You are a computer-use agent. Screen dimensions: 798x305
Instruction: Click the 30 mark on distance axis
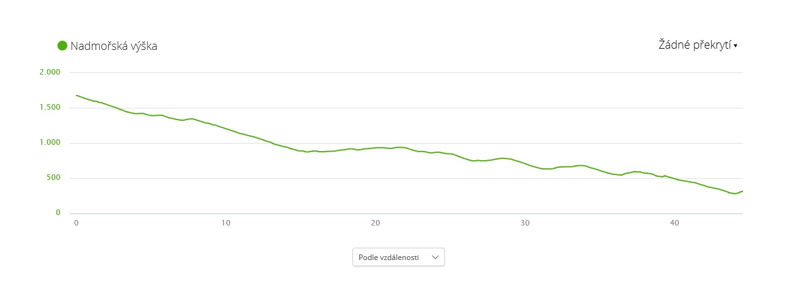coord(525,222)
